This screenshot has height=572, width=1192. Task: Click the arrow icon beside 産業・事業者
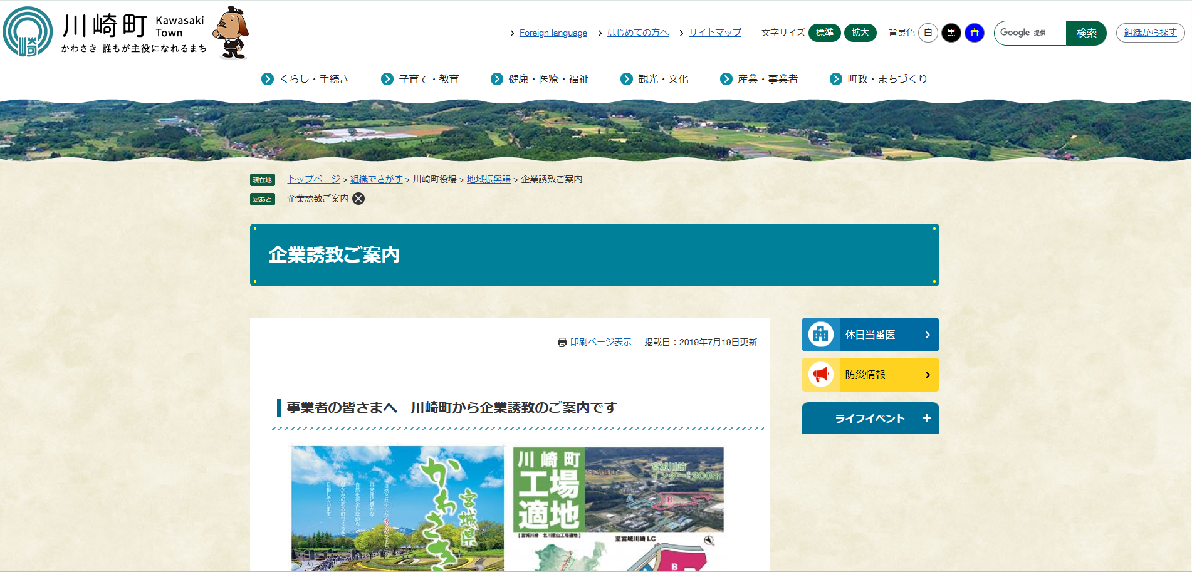[x=726, y=79]
